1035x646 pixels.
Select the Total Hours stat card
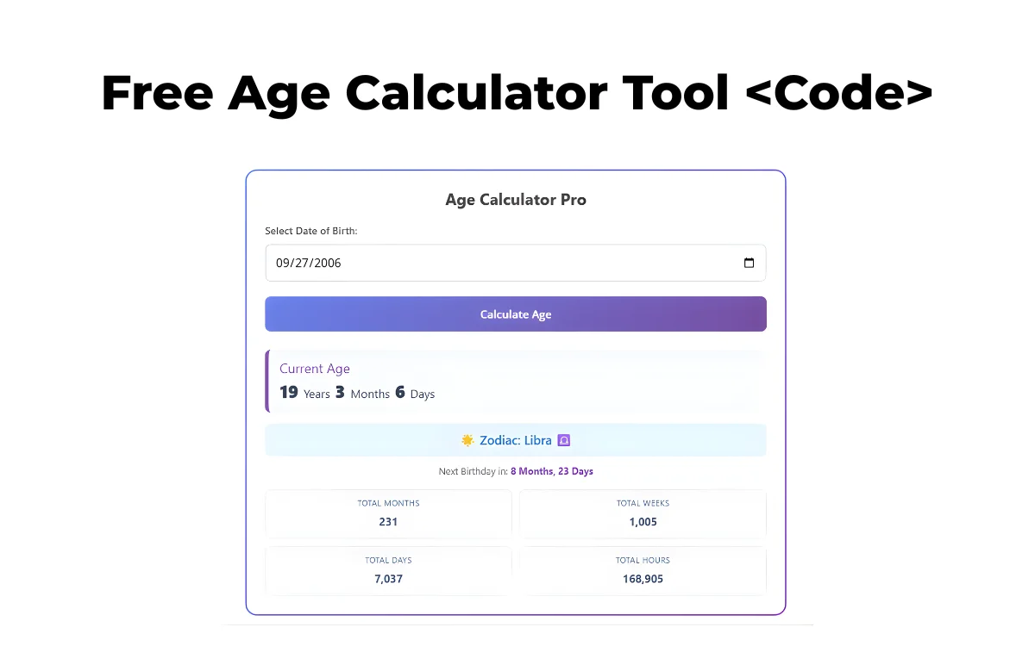pyautogui.click(x=643, y=570)
